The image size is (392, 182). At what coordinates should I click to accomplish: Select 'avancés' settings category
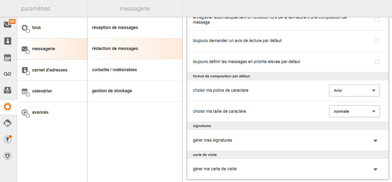[52, 112]
